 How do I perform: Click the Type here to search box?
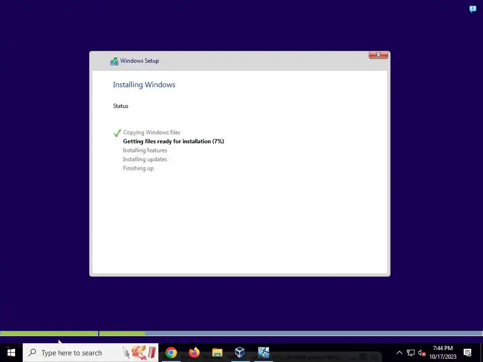91,353
